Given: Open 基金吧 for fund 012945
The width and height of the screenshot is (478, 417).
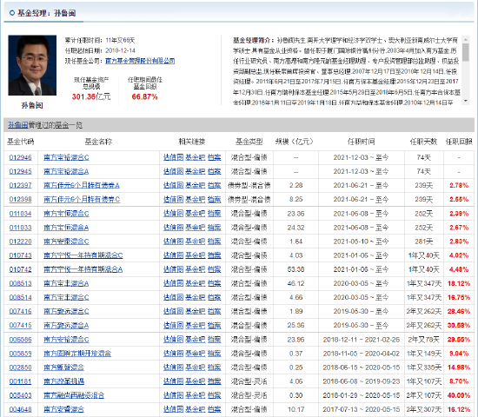Looking at the screenshot, I should [196, 172].
